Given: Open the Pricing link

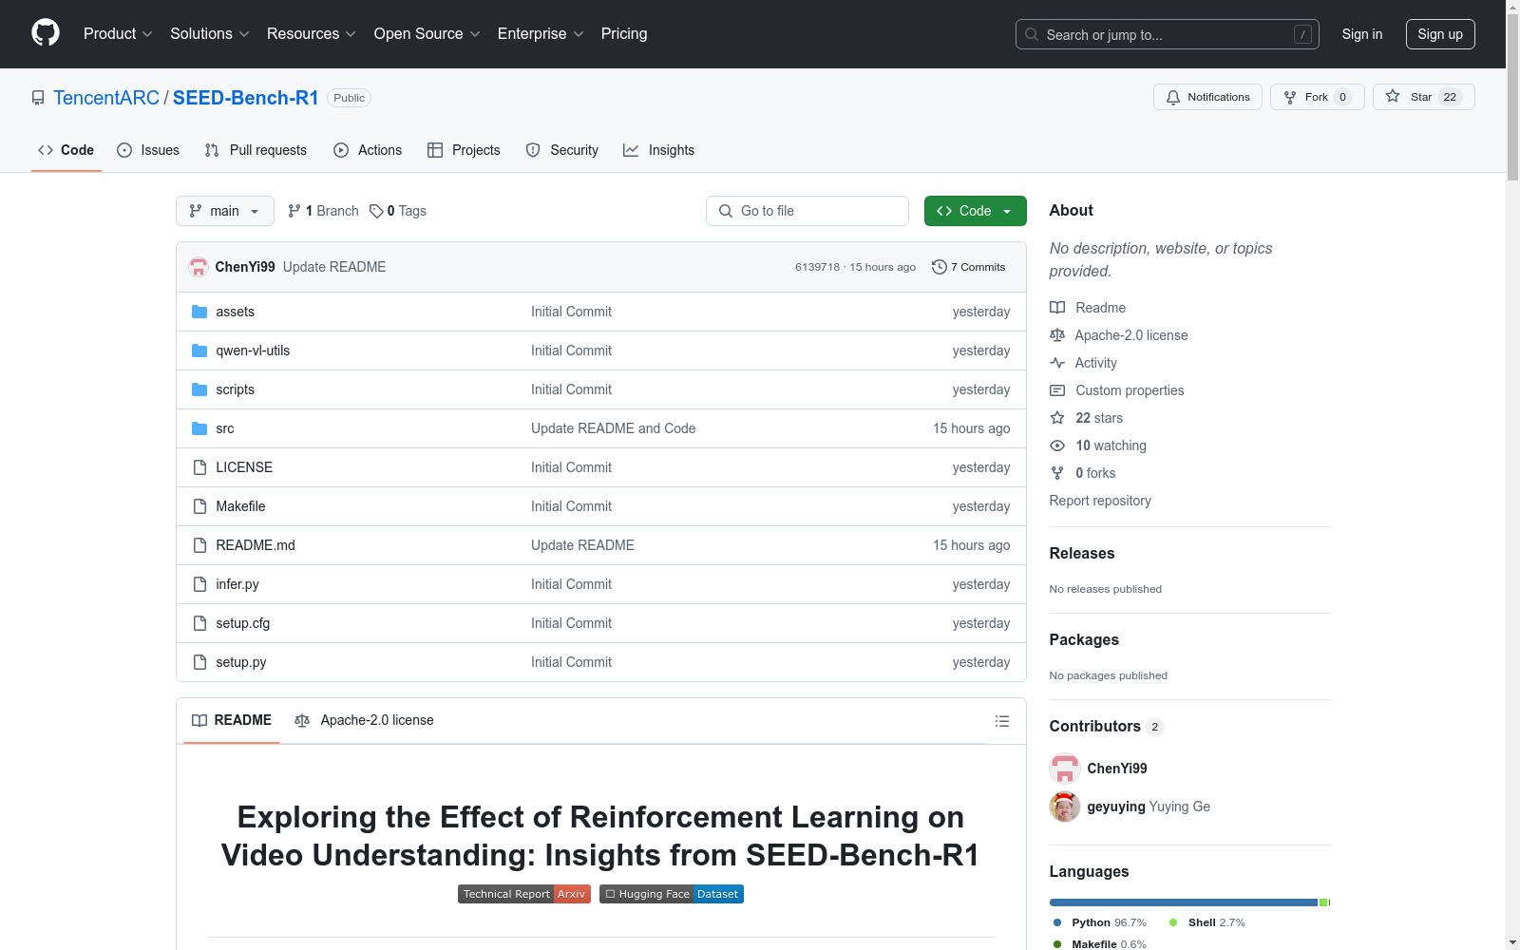Looking at the screenshot, I should click(x=624, y=33).
